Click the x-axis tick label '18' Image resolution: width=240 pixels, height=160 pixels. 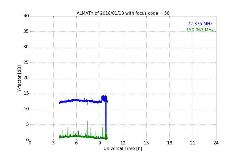(170, 143)
